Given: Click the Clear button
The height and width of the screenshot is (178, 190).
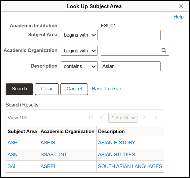Looking at the screenshot, I should (47, 89).
